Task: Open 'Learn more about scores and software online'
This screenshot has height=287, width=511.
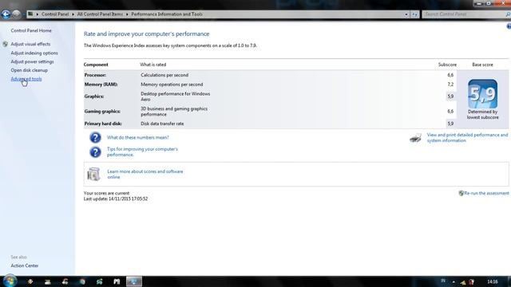Action: 145,174
